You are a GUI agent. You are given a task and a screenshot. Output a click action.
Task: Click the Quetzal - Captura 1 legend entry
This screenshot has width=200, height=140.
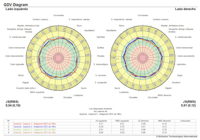(x=35, y=124)
